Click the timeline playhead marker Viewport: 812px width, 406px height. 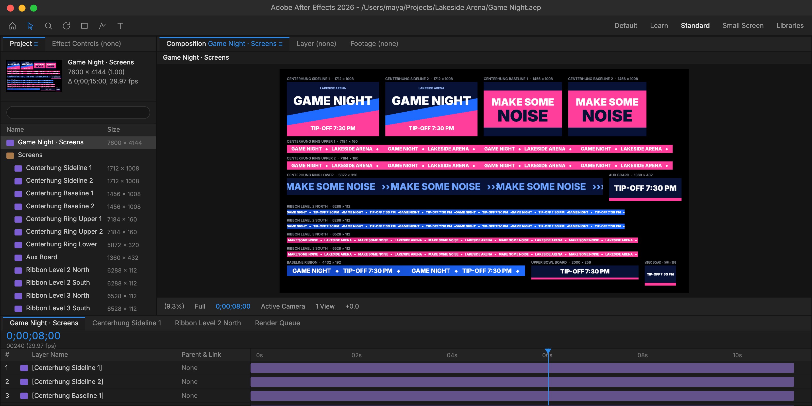click(x=548, y=351)
